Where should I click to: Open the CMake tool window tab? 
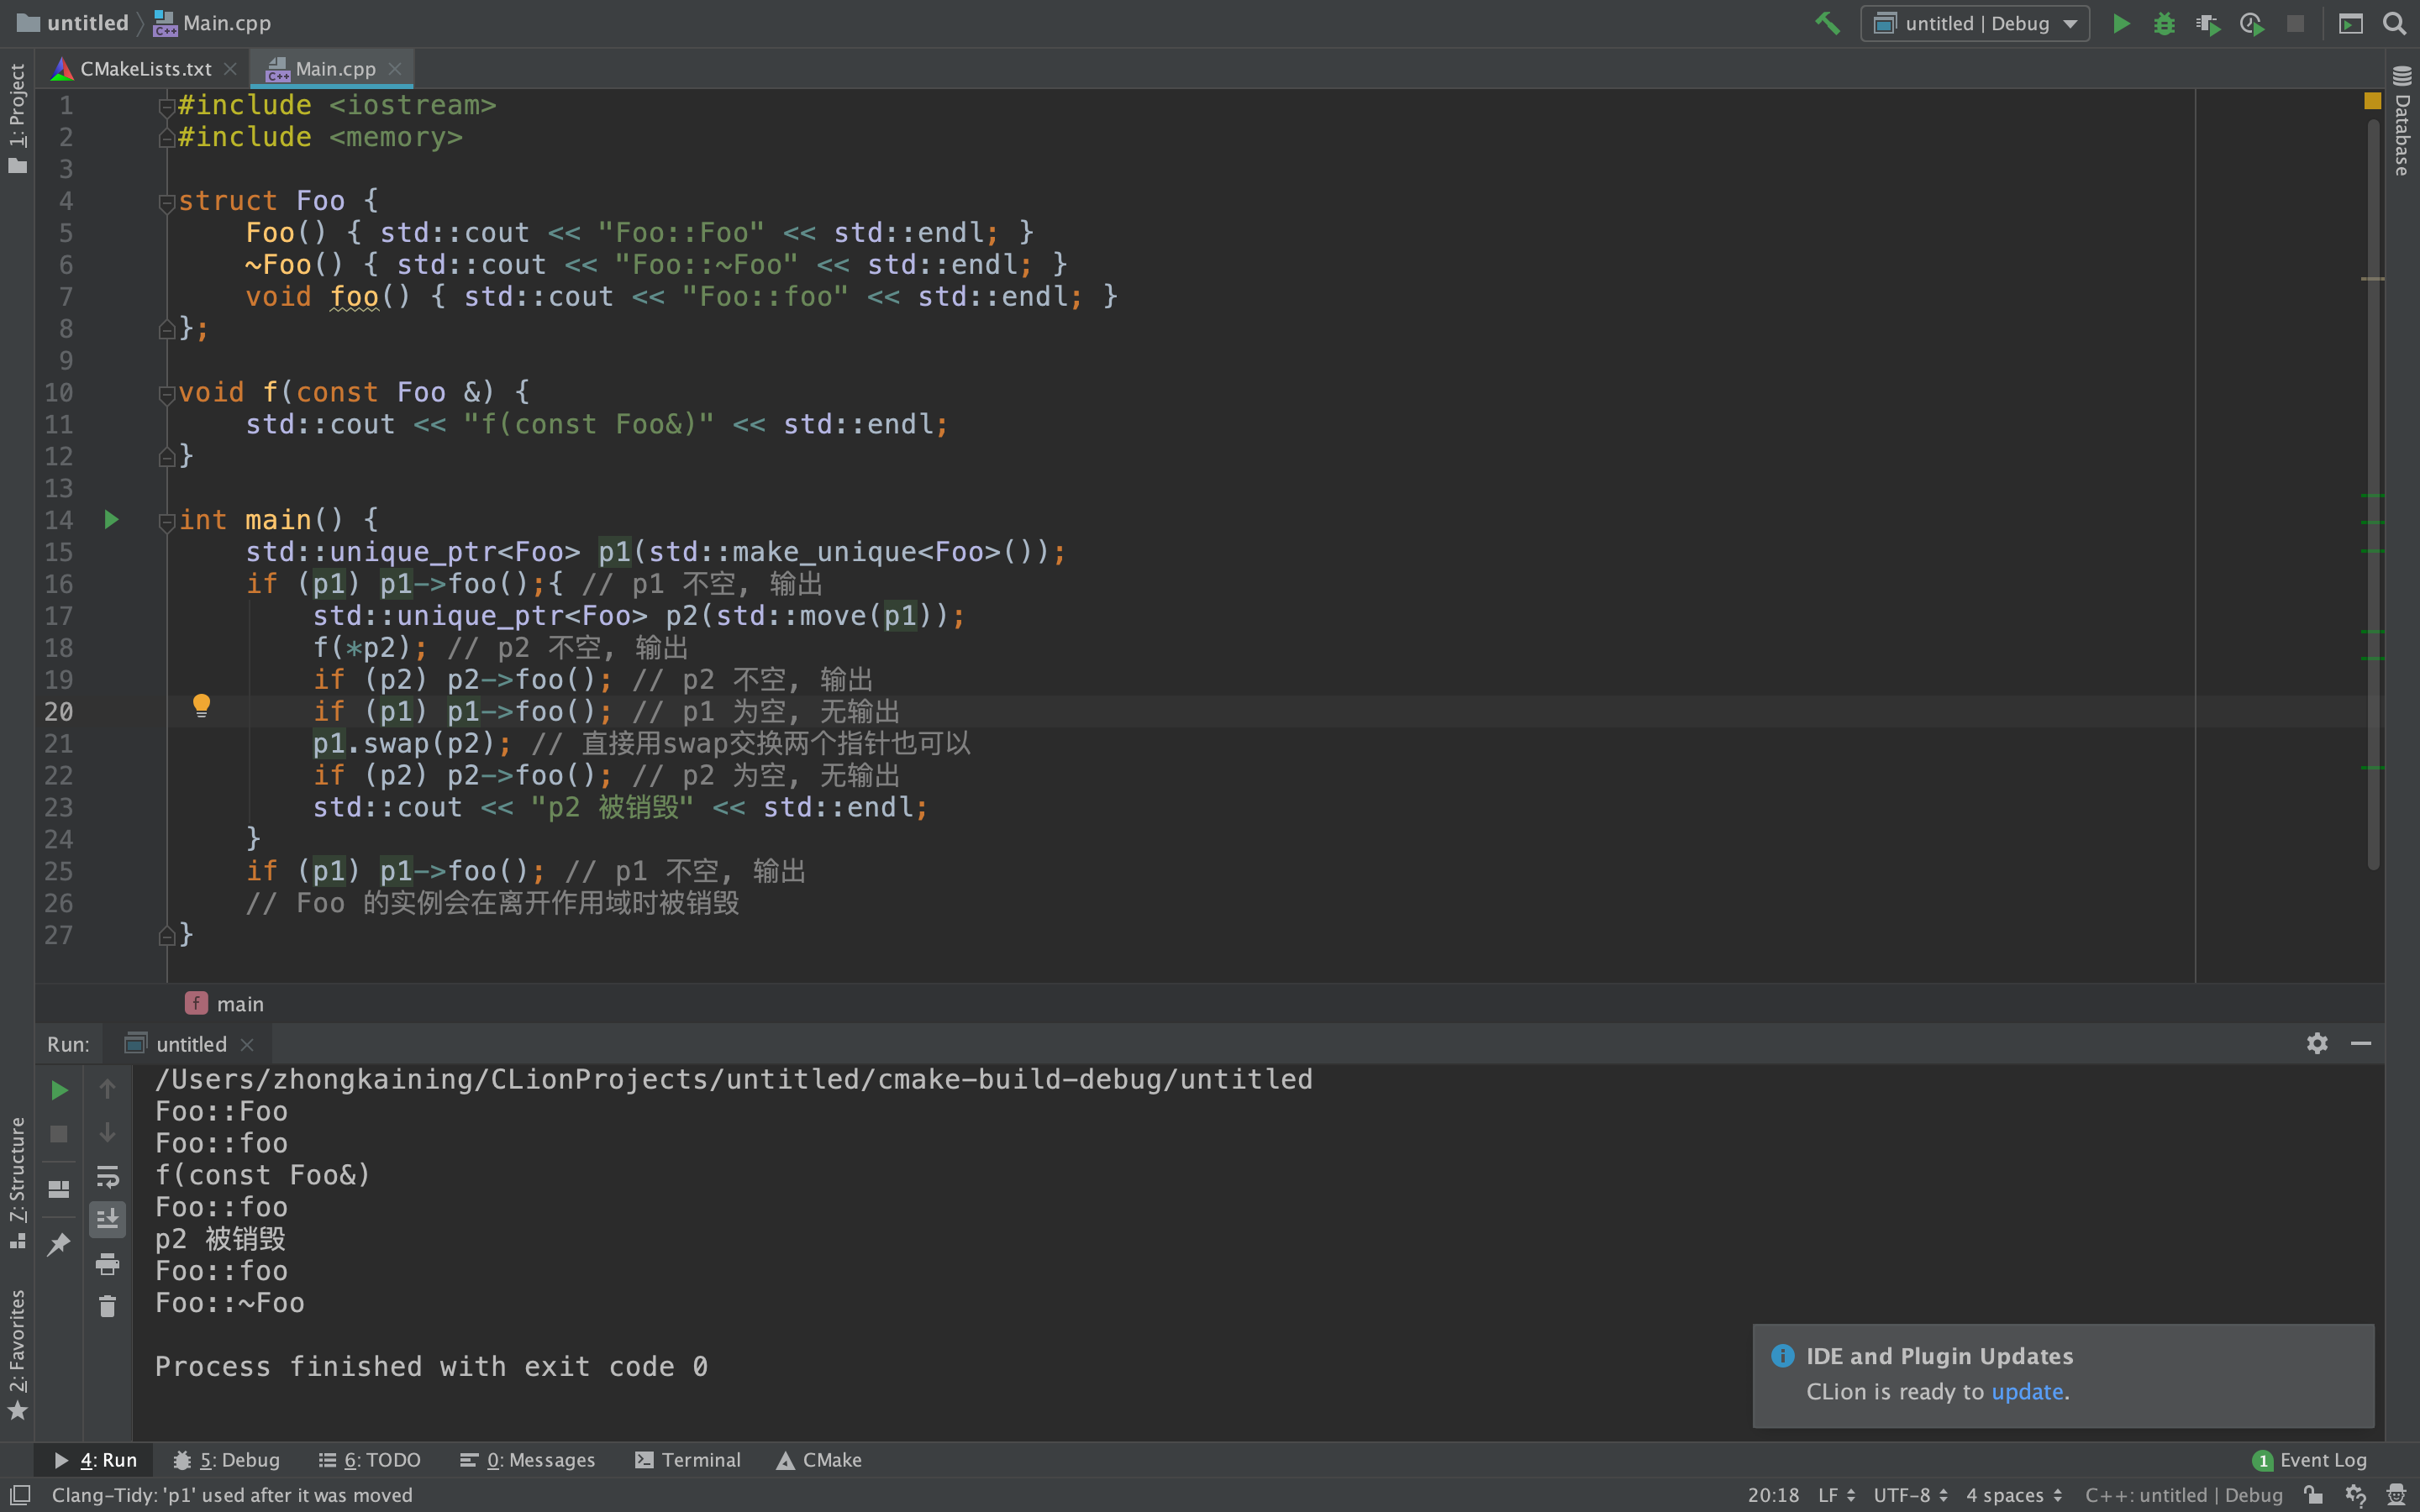point(819,1460)
